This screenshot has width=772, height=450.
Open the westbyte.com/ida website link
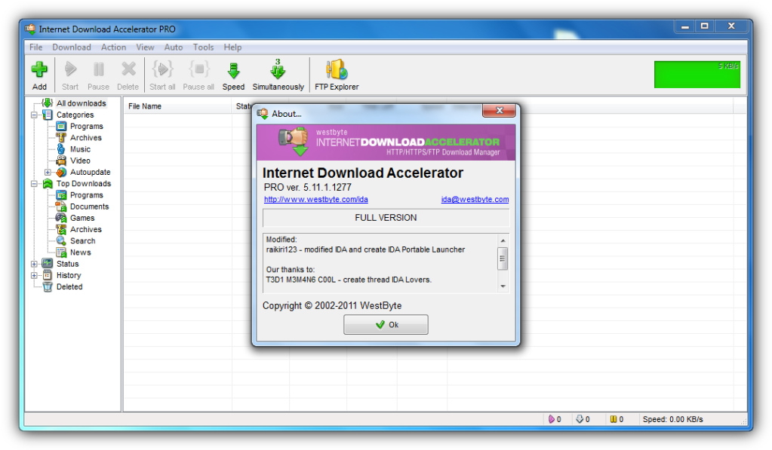(x=315, y=199)
